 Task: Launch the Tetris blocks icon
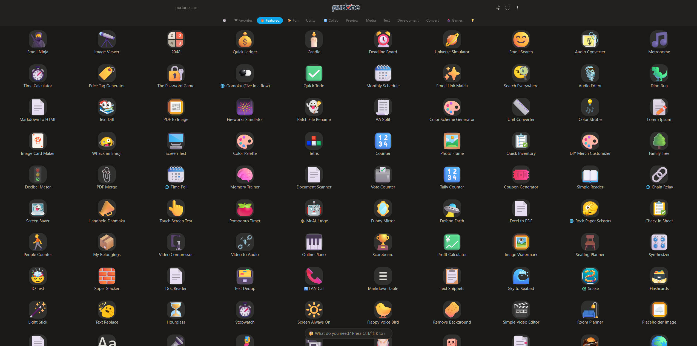click(314, 141)
